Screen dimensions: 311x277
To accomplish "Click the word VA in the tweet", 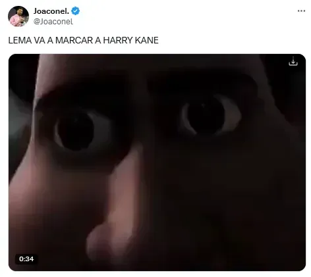I will pyautogui.click(x=40, y=40).
